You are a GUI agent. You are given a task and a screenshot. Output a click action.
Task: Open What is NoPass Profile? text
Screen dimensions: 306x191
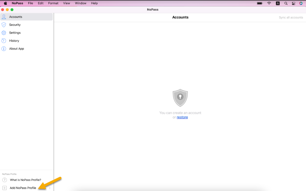point(26,180)
